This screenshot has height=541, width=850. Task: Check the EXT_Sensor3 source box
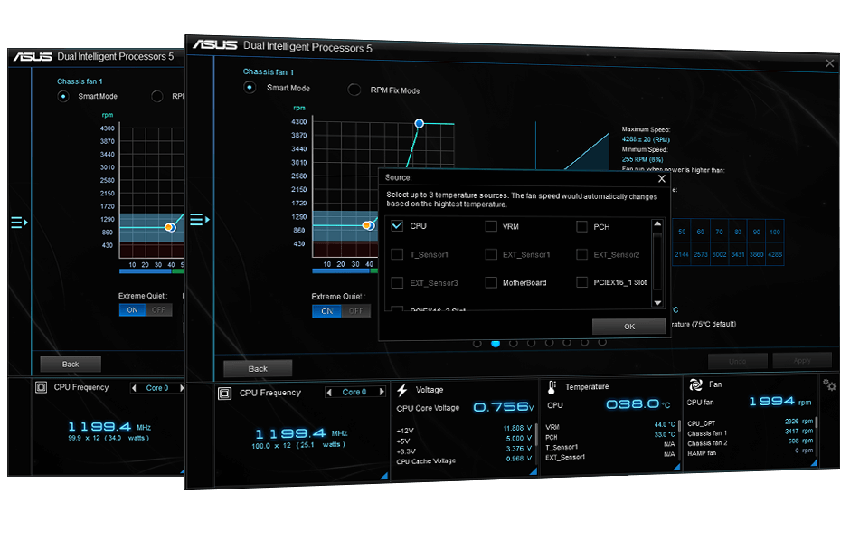(x=397, y=282)
